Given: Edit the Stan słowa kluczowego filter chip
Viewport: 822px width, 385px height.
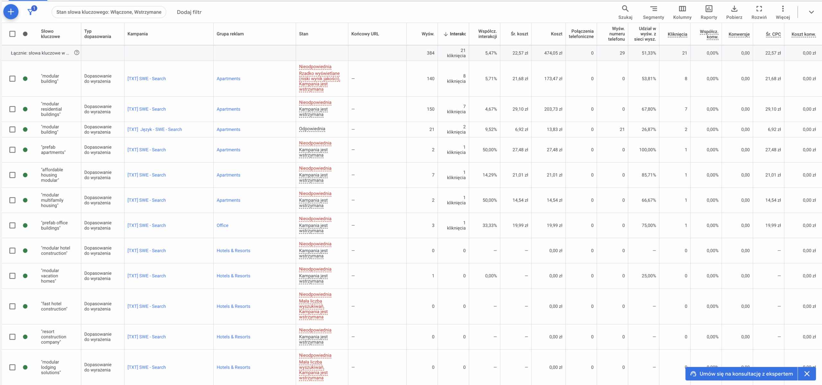Looking at the screenshot, I should [109, 12].
